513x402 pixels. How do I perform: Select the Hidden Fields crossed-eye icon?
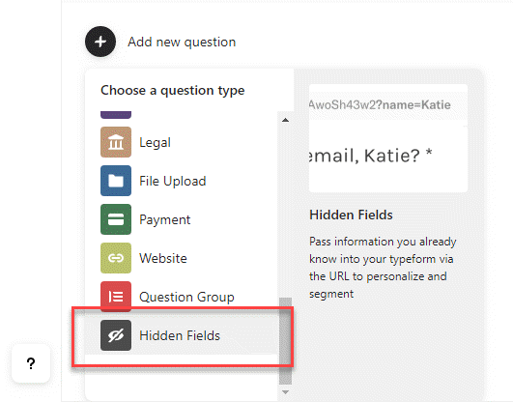click(x=116, y=335)
